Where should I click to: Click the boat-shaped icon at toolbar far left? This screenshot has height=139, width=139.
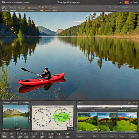coord(5,8)
